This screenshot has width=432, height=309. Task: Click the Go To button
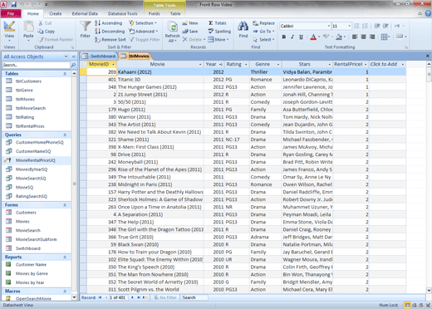(263, 32)
